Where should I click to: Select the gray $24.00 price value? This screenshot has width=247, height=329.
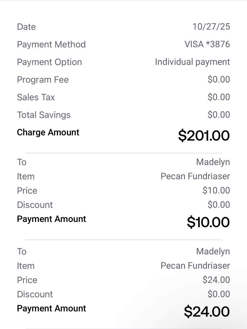click(x=216, y=280)
